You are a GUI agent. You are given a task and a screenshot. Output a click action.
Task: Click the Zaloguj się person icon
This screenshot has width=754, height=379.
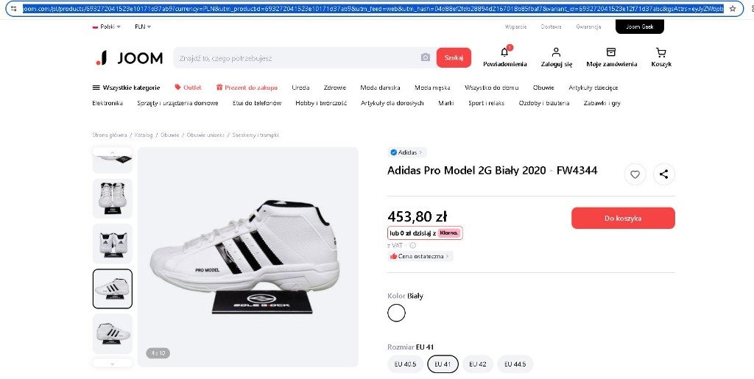point(556,52)
